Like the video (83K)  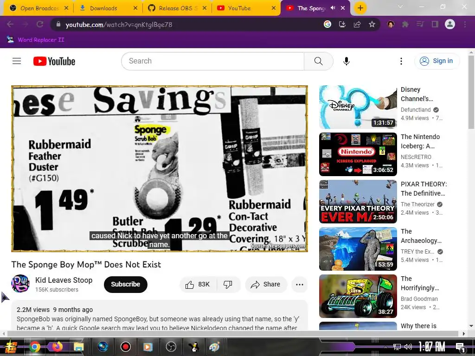pos(198,284)
